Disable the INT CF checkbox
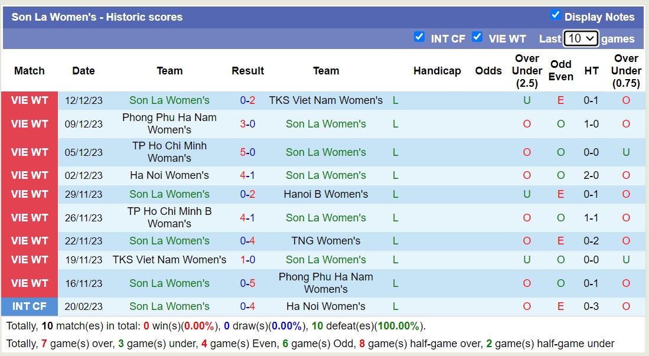 (x=419, y=37)
